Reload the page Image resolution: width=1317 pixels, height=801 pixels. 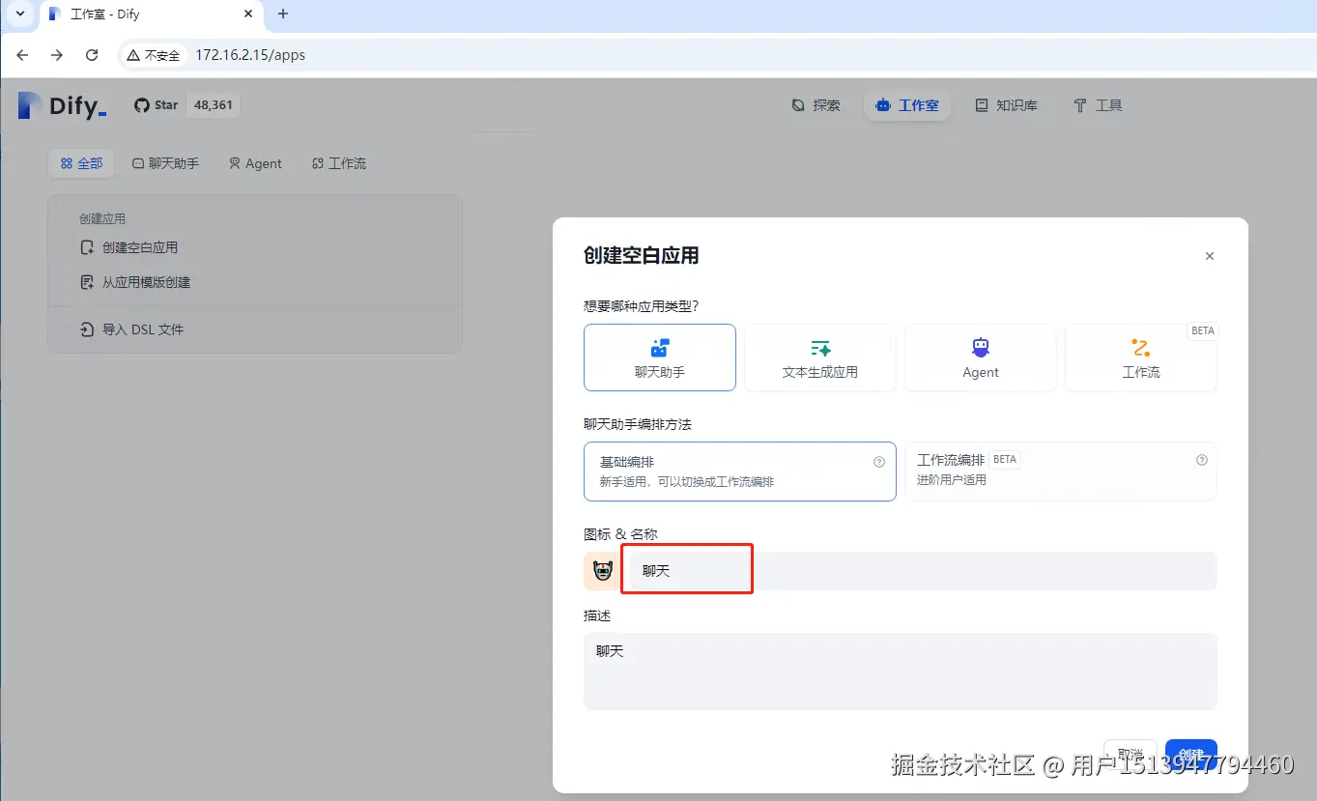(x=92, y=55)
